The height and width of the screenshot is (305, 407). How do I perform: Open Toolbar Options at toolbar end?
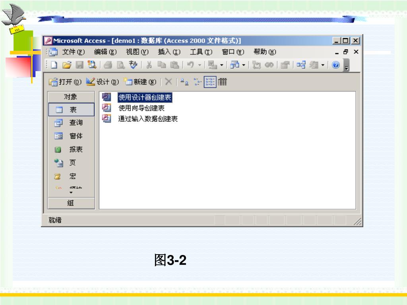click(347, 65)
